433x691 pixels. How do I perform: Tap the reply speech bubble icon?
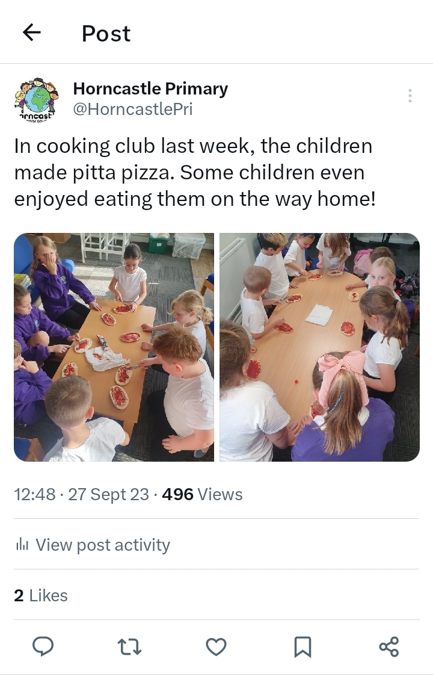click(43, 646)
